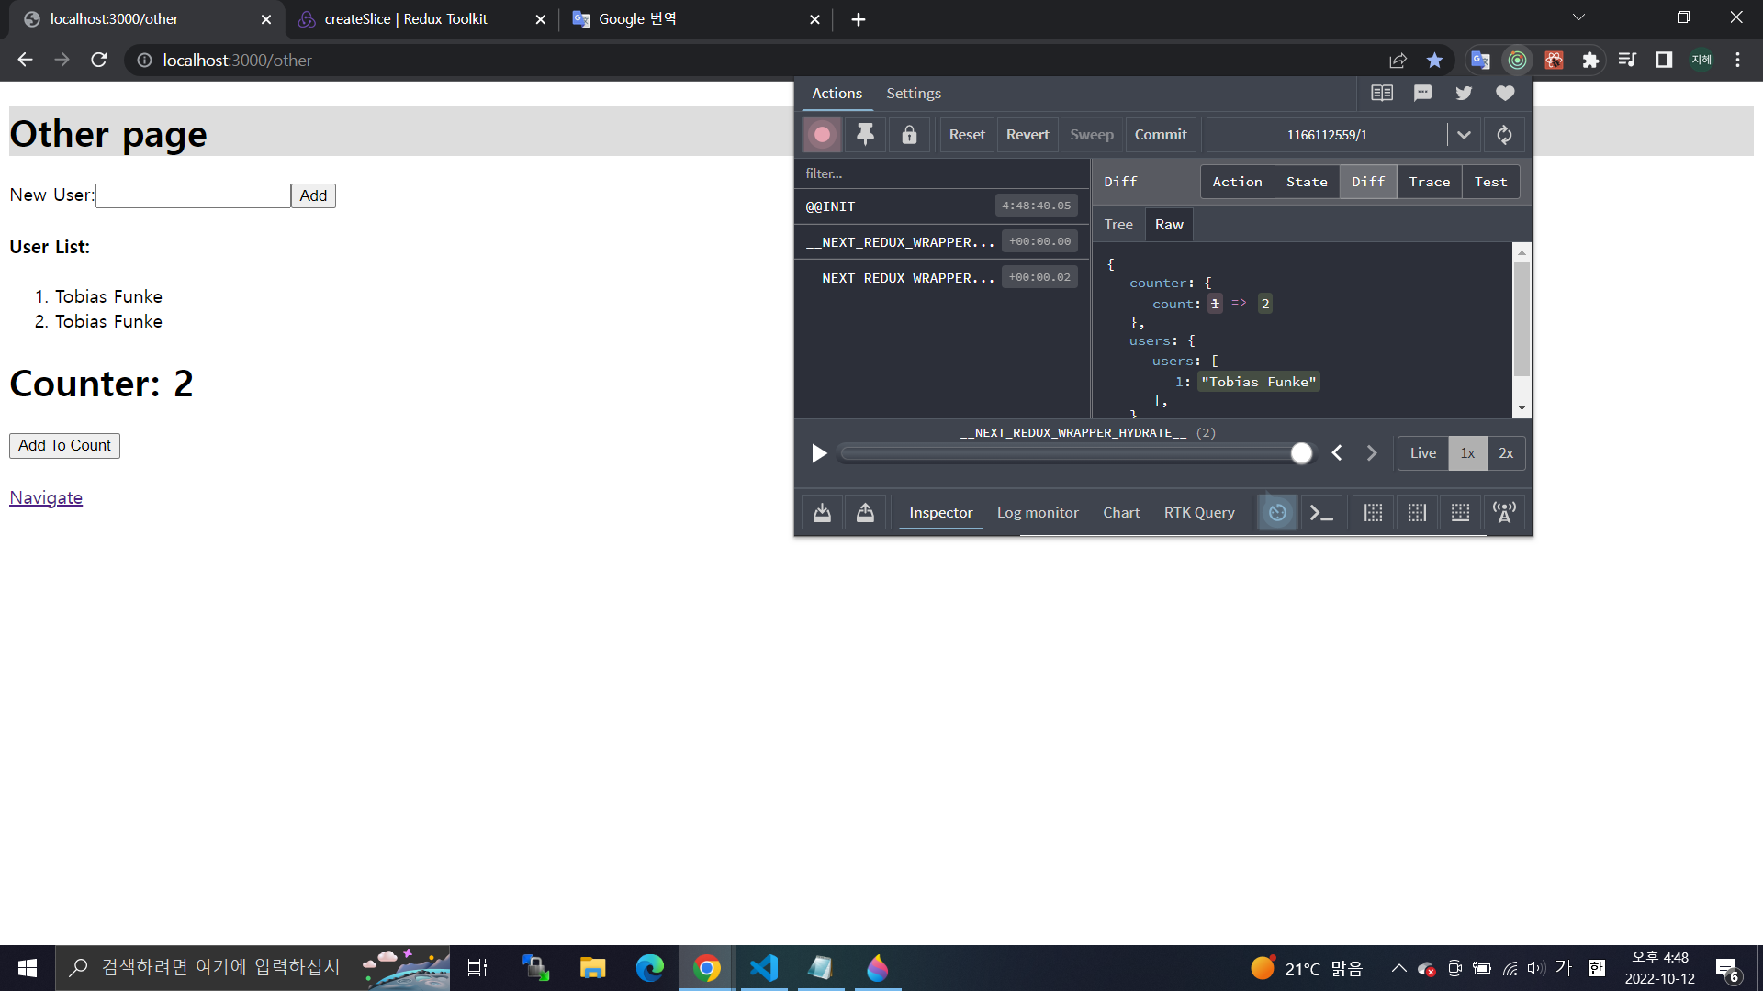1763x991 pixels.
Task: Click the heart support icon
Action: pos(1505,93)
